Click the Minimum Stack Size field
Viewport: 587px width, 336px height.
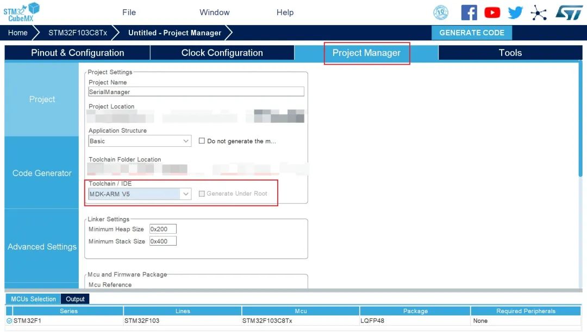click(x=163, y=241)
